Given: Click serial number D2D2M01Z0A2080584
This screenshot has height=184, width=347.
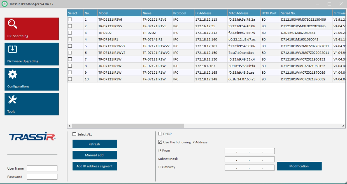Looking at the screenshot, I should [x=298, y=33].
